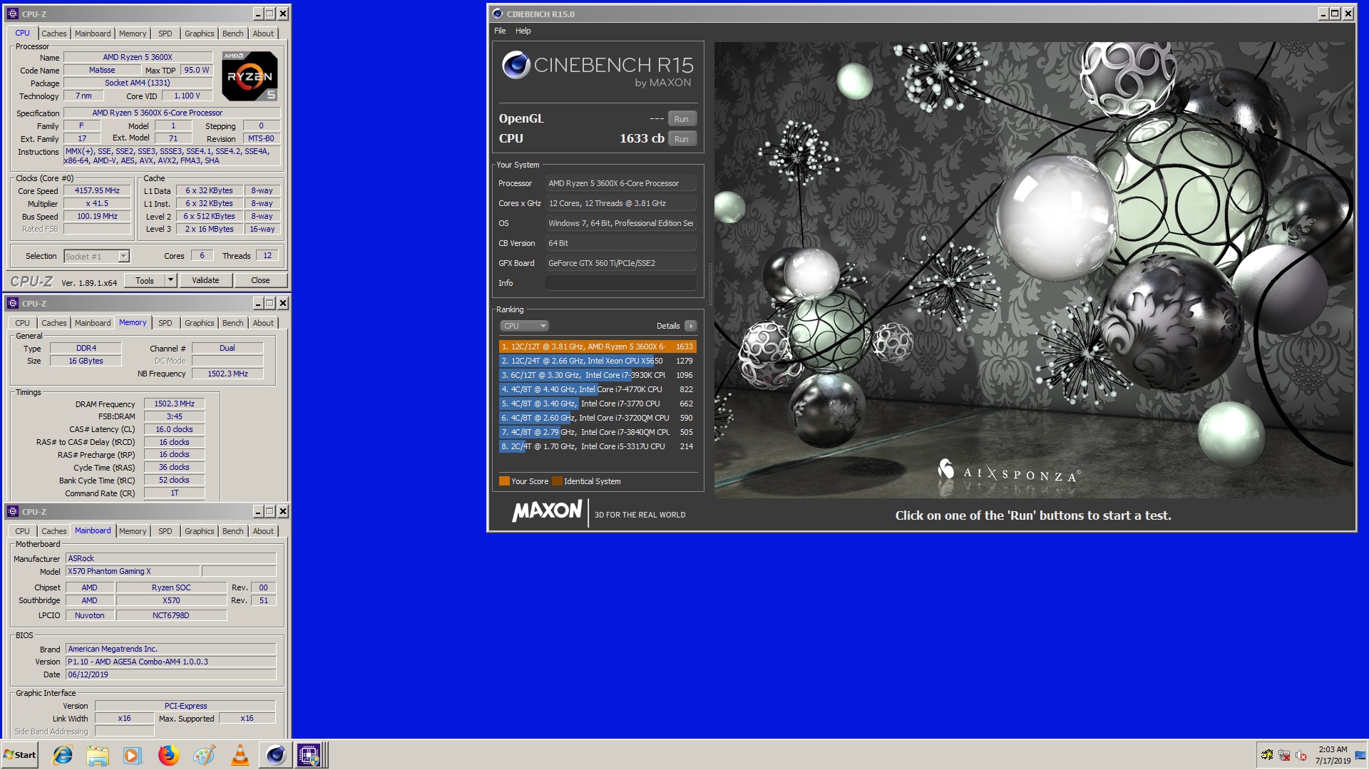Select ranking row 3 Intel Core i7-3930K
This screenshot has height=770, width=1369.
598,375
